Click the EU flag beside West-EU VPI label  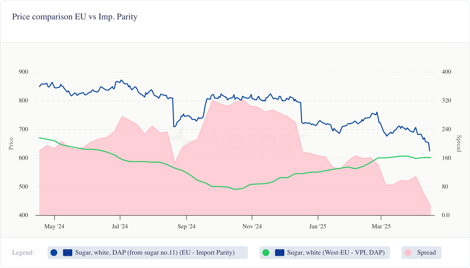coord(280,253)
